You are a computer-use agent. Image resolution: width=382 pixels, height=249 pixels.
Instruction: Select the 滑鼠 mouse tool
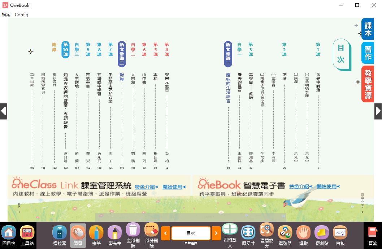click(78, 235)
